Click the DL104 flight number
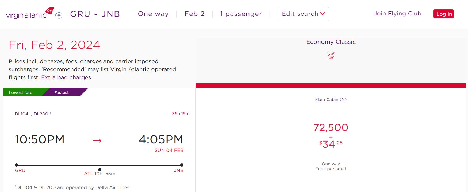Screen dimensions: 468x192 coord(21,114)
